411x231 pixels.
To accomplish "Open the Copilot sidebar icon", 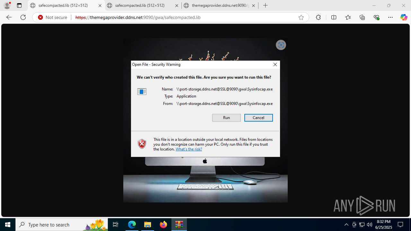I will [x=404, y=17].
